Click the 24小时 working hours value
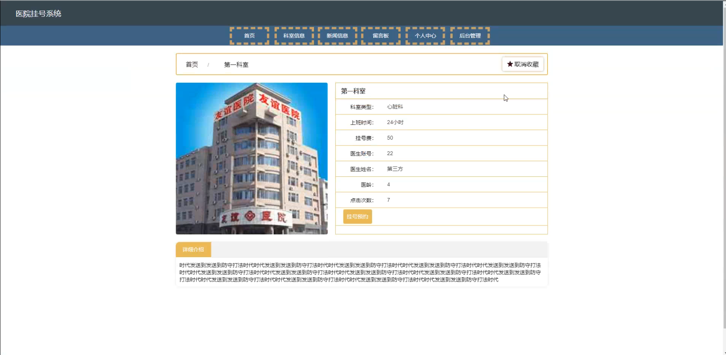Viewport: 726px width, 355px height. tap(395, 122)
